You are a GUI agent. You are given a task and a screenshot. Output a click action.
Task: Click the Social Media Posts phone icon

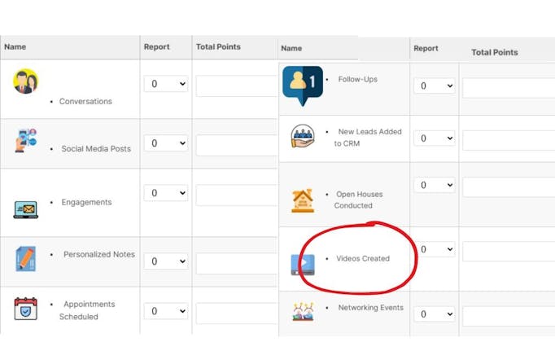[x=26, y=141]
